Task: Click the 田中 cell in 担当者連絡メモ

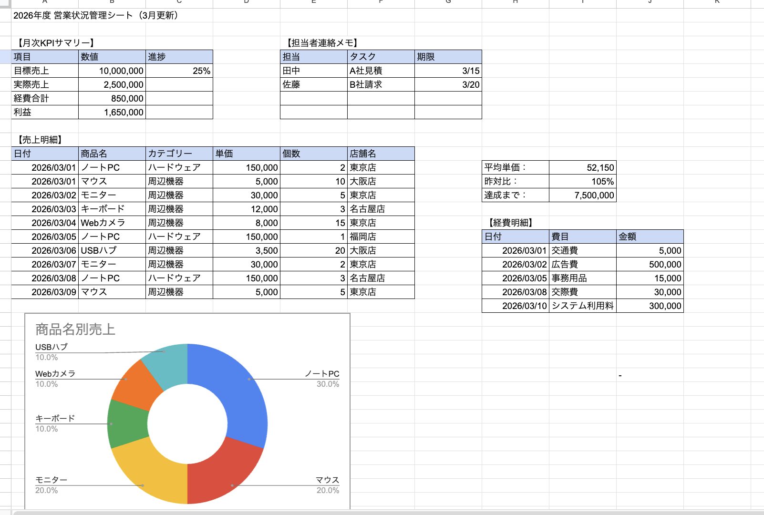Action: pyautogui.click(x=313, y=71)
